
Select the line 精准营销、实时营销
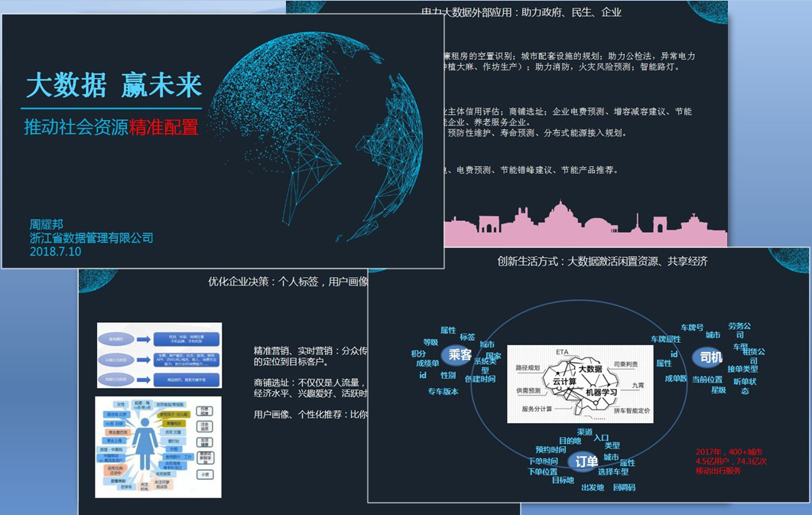tap(310, 350)
